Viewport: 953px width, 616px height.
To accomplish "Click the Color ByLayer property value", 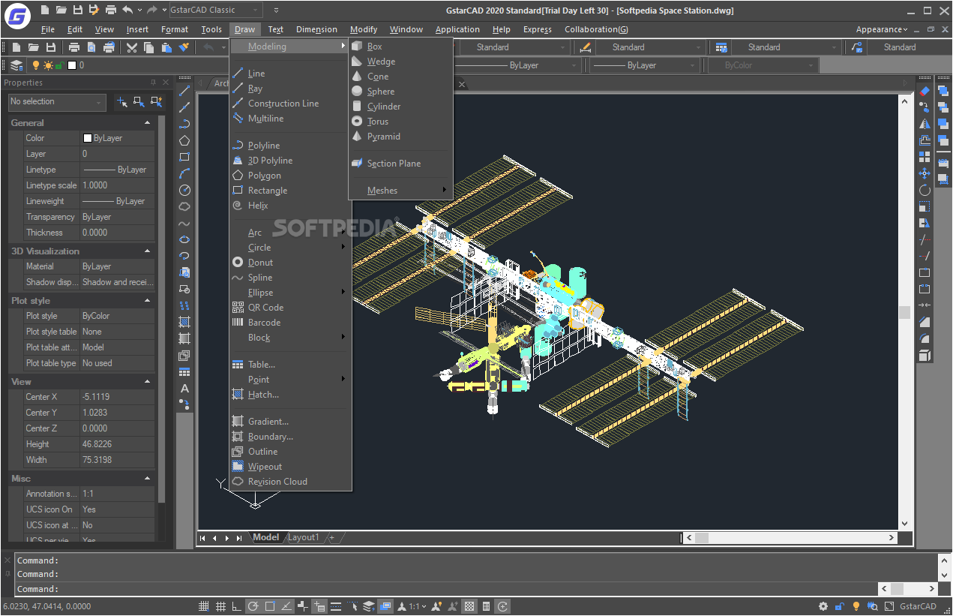I will (117, 138).
